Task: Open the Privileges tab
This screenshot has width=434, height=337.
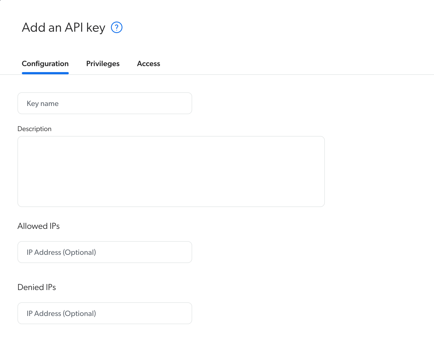Action: [x=103, y=64]
